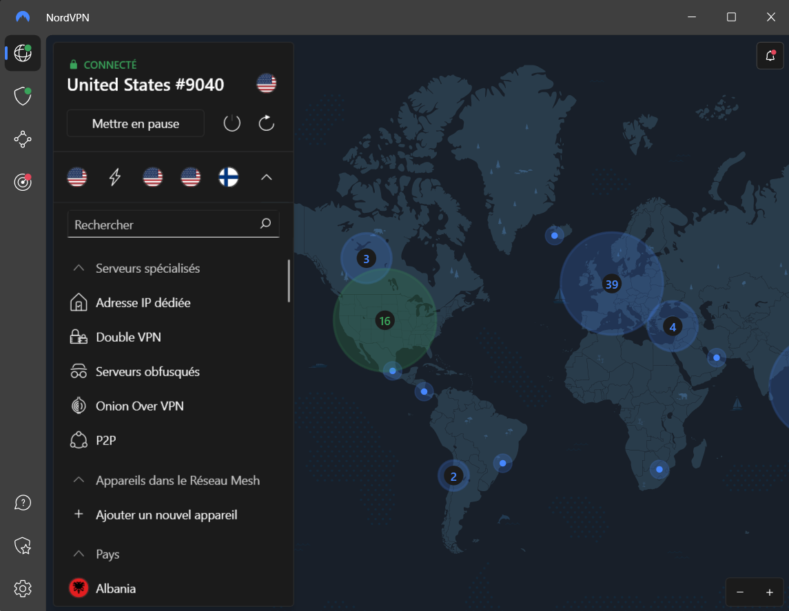Screen dimensions: 789x611
Task: Click the Middle East cluster marked 4
Action: [x=673, y=327]
